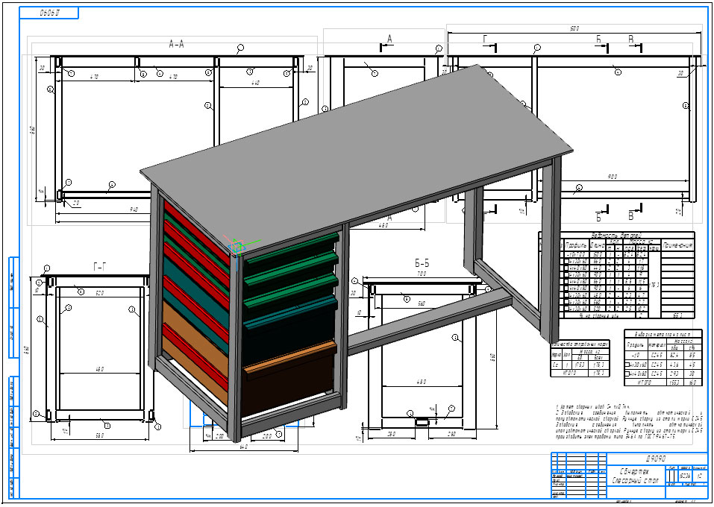Select the drawing number "Д9090" in title block
714x507 pixels.
(656, 459)
